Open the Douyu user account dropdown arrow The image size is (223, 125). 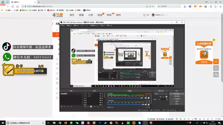(167, 15)
